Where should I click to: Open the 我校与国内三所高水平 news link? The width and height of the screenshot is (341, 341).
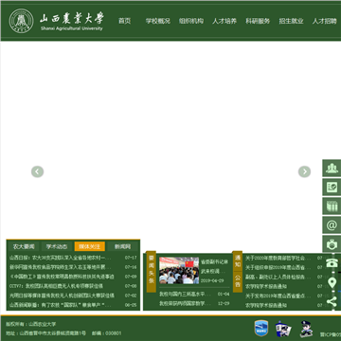point(185,294)
